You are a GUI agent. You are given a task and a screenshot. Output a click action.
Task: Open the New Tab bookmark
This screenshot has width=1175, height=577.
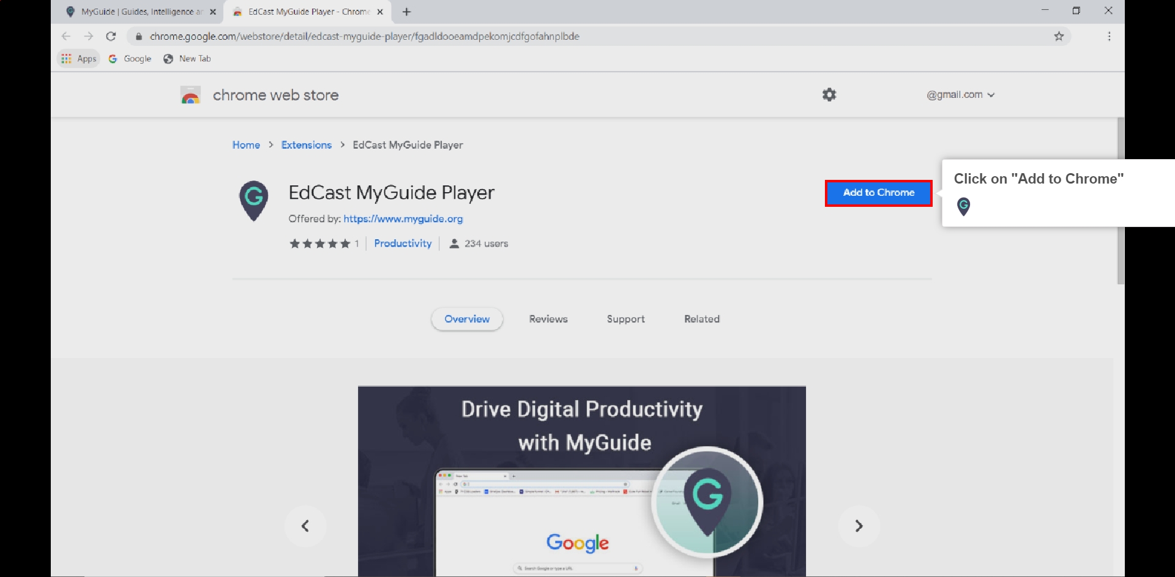click(x=187, y=59)
